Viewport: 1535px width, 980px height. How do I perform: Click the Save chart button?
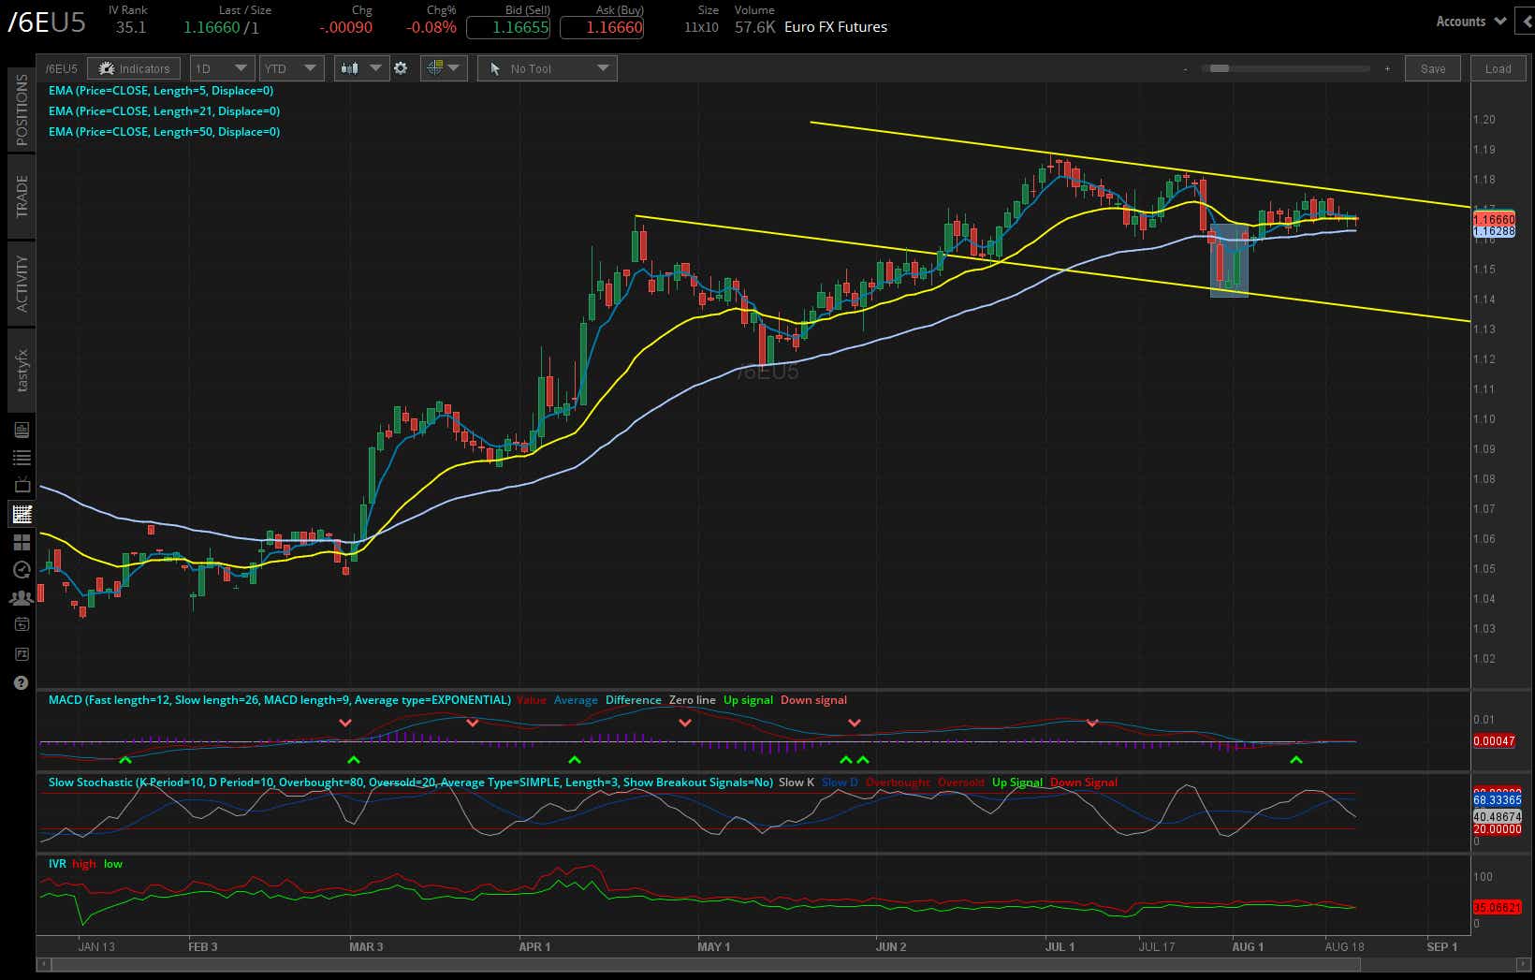click(1432, 67)
